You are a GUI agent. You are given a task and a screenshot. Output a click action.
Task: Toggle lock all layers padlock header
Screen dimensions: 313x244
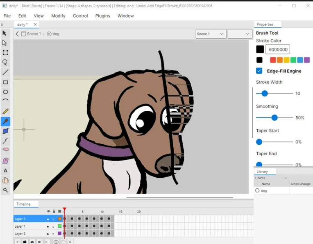tap(54, 211)
